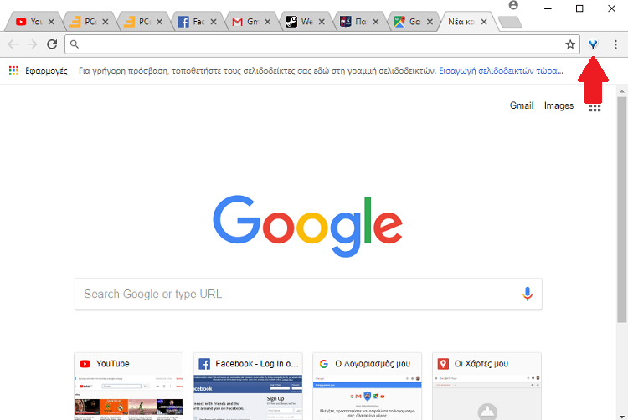Open the Chrome three-dot menu
Image resolution: width=628 pixels, height=420 pixels.
(615, 44)
